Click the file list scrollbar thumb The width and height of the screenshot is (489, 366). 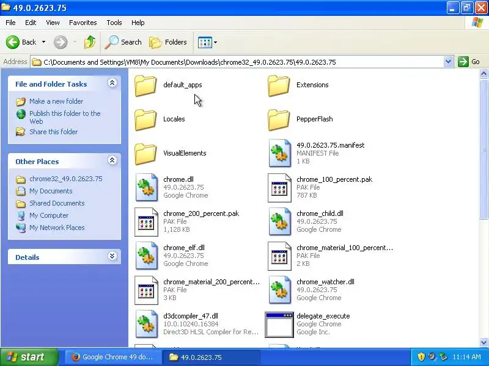pos(483,149)
